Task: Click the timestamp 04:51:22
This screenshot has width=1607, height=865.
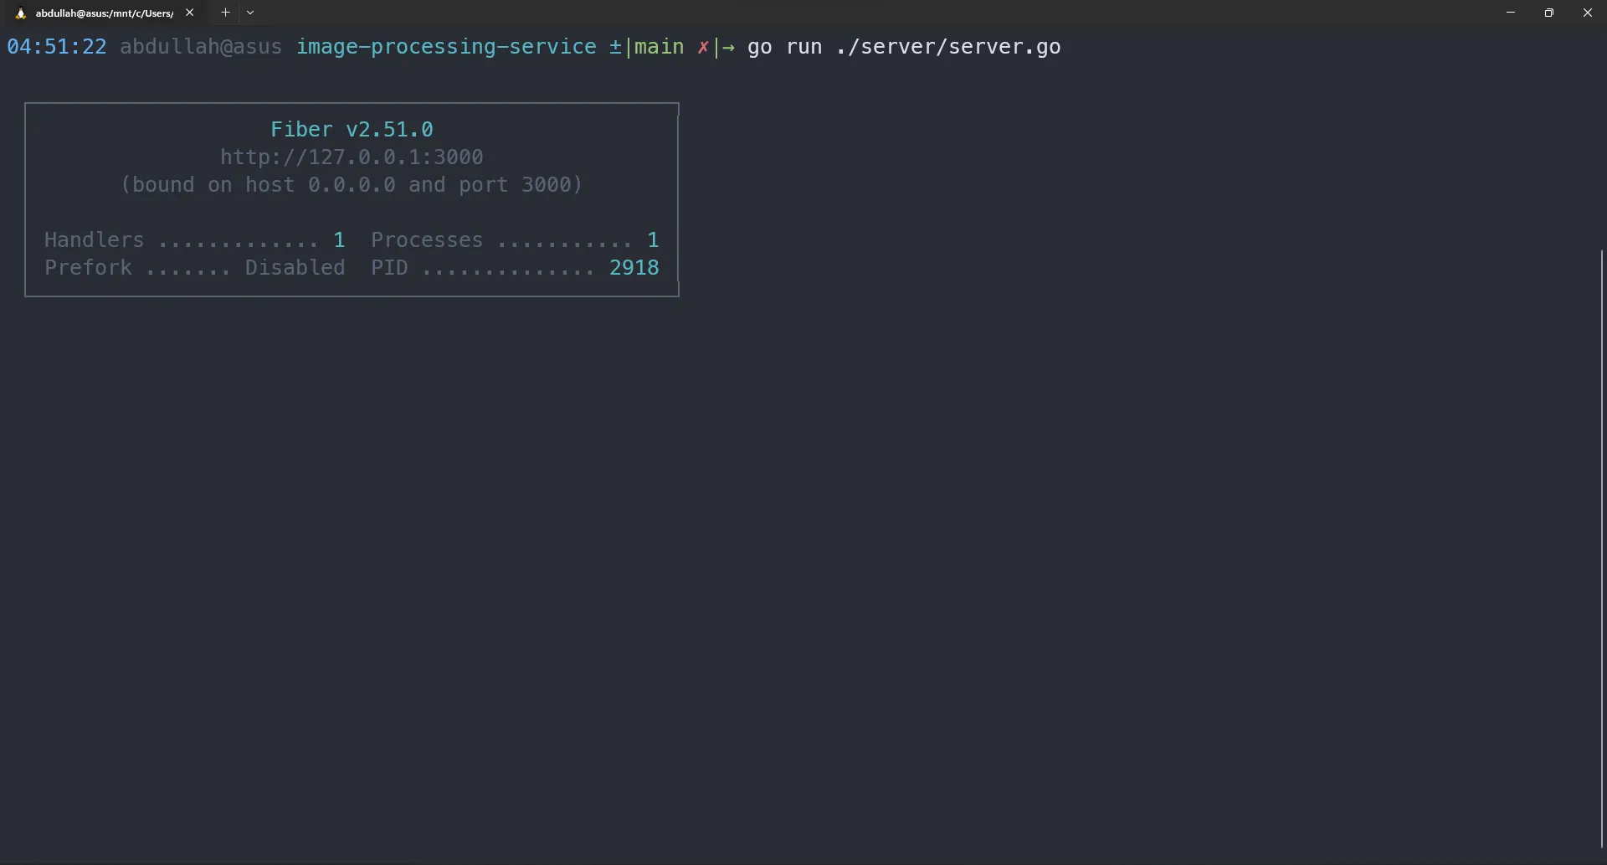Action: 57,47
